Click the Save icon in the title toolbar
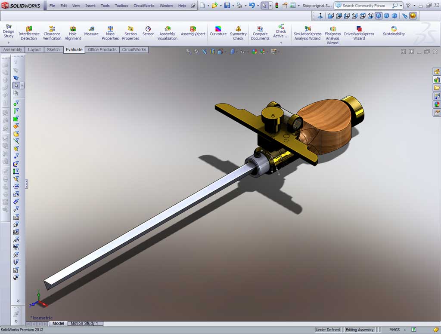 [227, 5]
